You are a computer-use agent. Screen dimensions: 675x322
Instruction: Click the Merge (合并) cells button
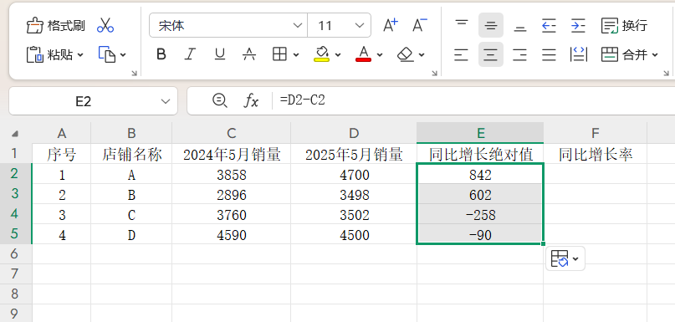(624, 54)
